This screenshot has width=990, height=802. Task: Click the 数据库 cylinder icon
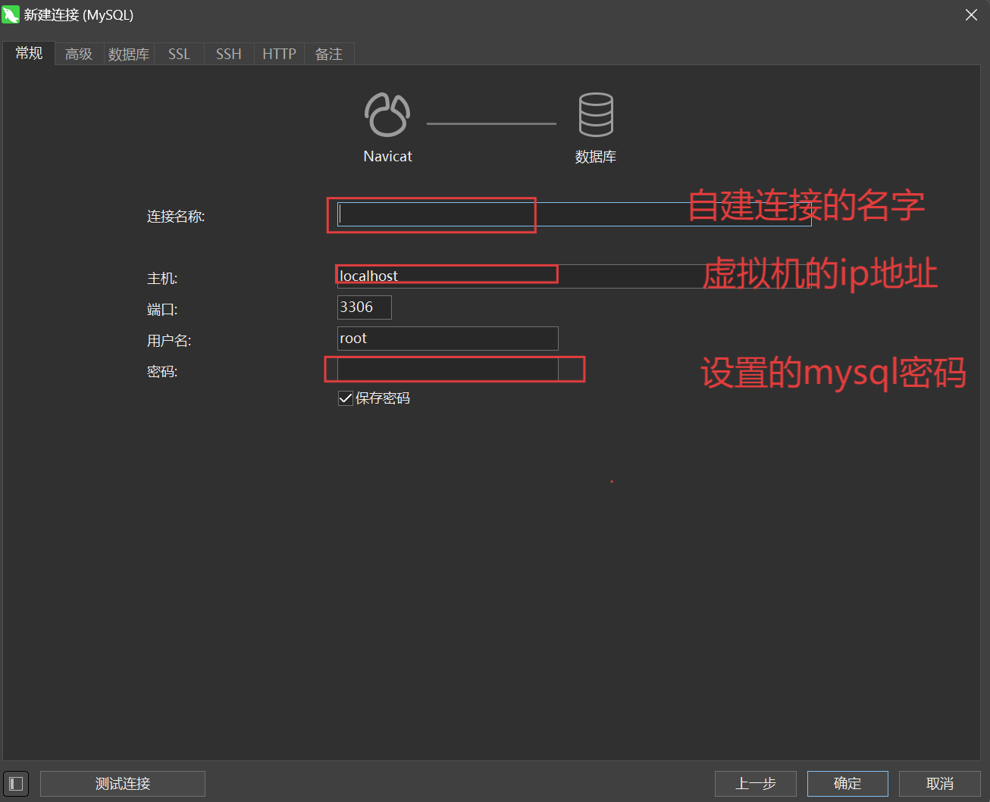click(x=596, y=114)
